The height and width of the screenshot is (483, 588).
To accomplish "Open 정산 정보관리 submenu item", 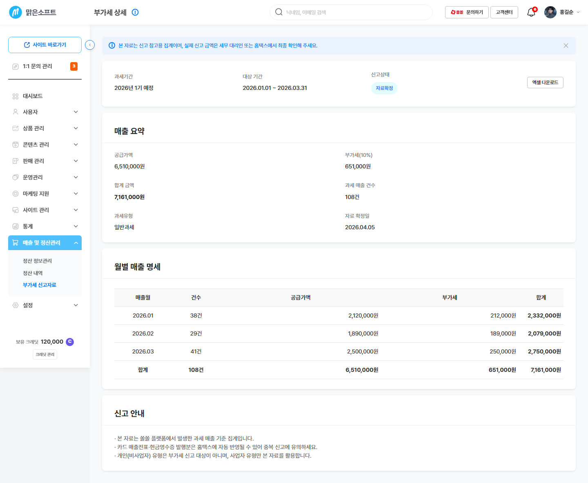I will click(37, 261).
